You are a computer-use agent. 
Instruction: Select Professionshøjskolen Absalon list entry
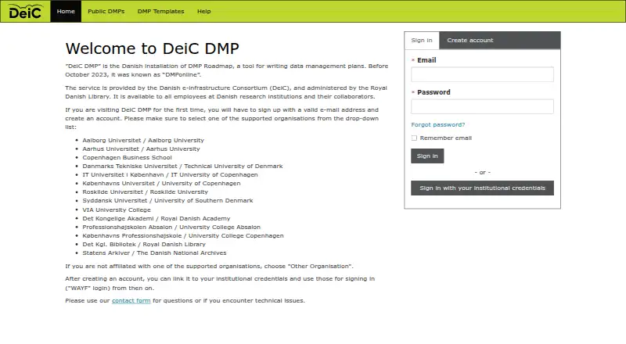coord(171,227)
